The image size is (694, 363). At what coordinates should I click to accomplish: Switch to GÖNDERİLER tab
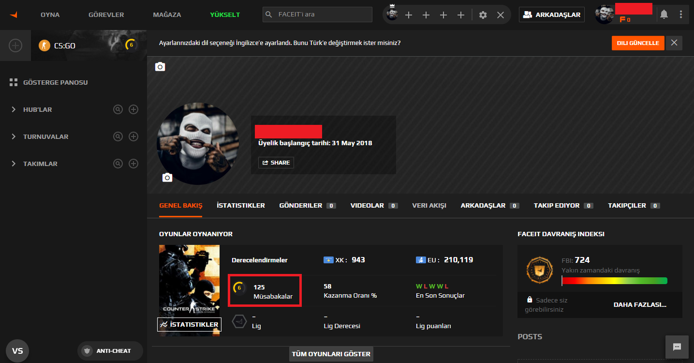tap(308, 205)
